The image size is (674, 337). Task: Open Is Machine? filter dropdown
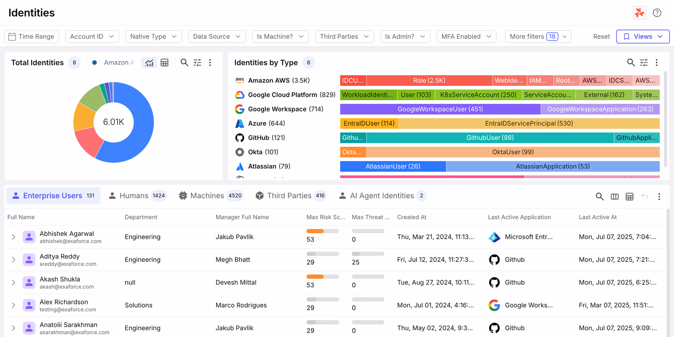click(x=280, y=37)
